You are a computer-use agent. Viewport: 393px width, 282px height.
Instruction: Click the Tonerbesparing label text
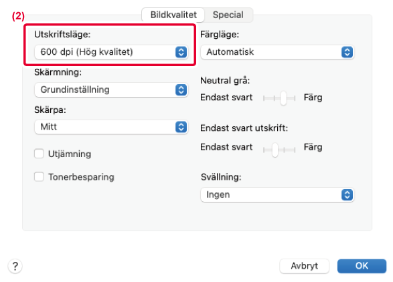(81, 177)
